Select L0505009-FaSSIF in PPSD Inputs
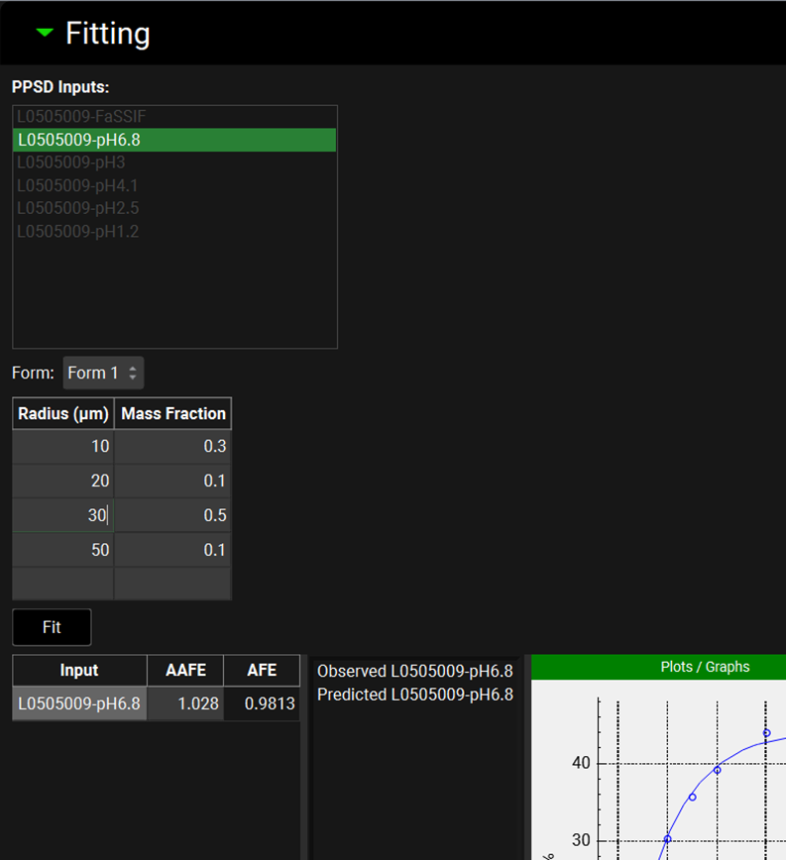This screenshot has height=860, width=786. [81, 117]
